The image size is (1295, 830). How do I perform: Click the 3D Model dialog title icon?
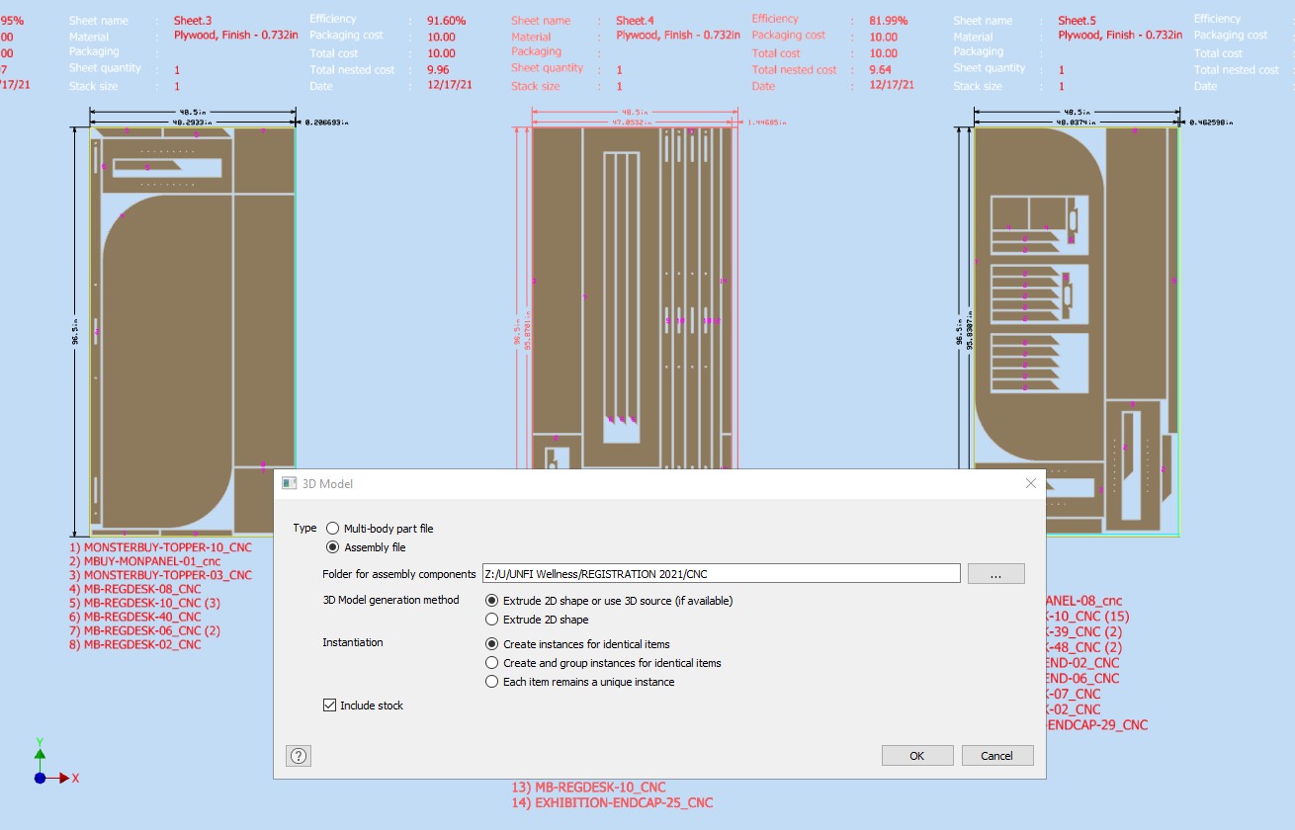click(x=290, y=483)
